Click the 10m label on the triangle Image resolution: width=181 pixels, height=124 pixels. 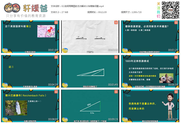(x=89, y=105)
